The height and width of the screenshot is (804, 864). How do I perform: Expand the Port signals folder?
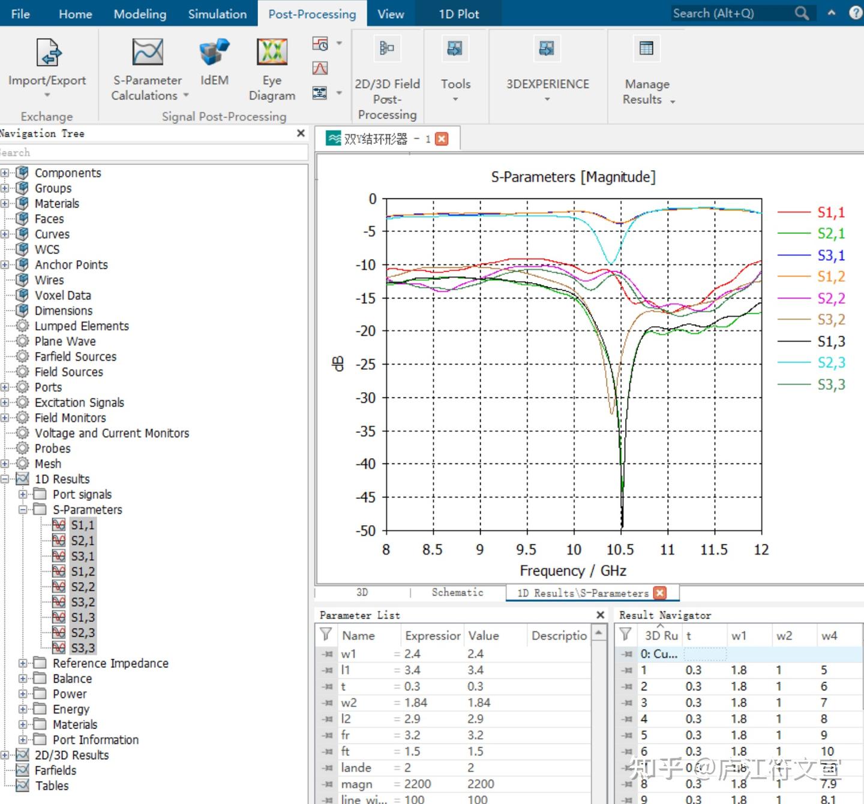[23, 495]
